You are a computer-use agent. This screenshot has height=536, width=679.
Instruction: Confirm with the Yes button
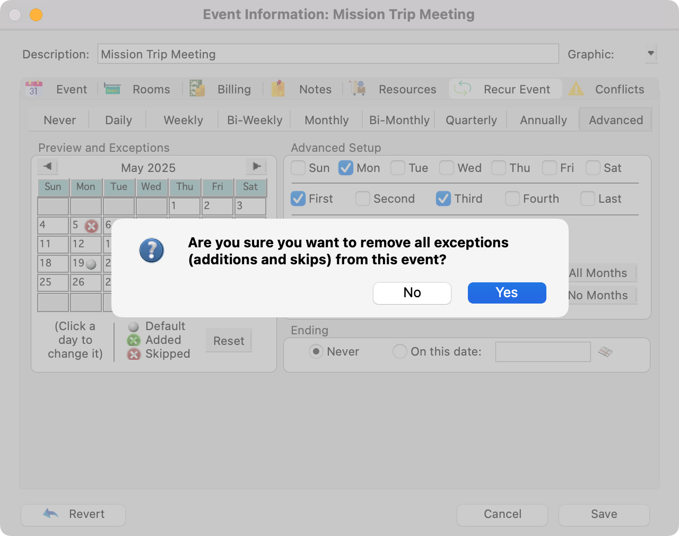click(507, 293)
